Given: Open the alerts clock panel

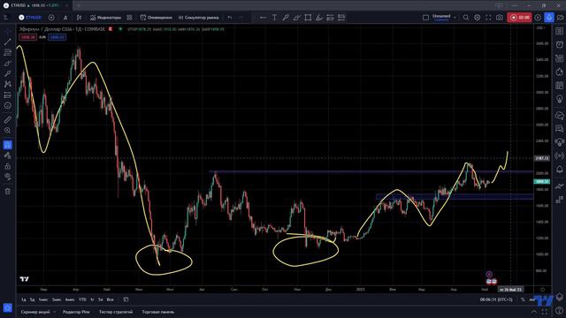Looking at the screenshot, I should point(560,44).
